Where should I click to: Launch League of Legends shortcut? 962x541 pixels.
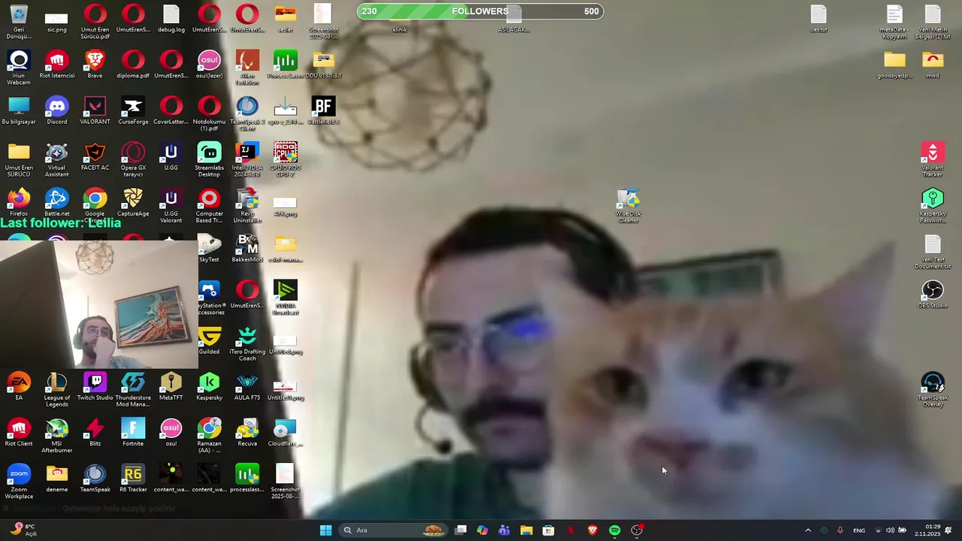56,390
